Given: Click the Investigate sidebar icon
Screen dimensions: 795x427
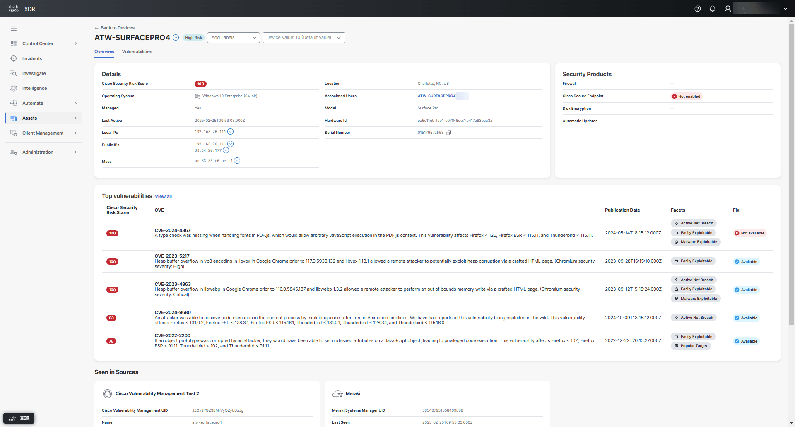Looking at the screenshot, I should [14, 73].
